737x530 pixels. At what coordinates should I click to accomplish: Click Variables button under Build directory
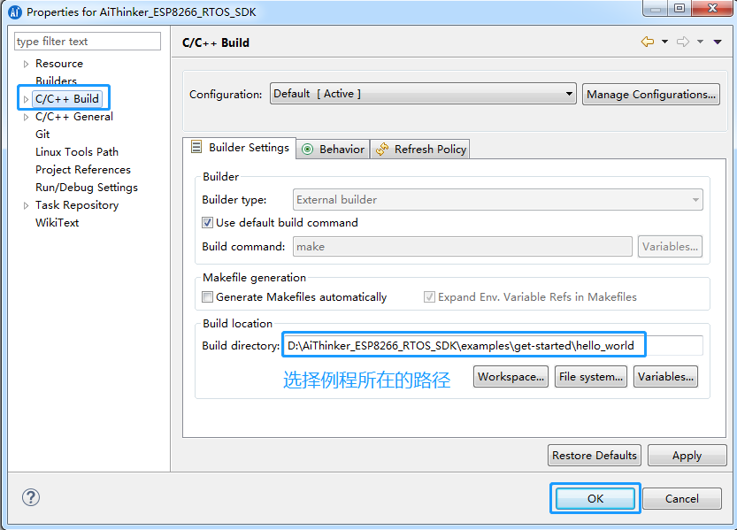(665, 377)
